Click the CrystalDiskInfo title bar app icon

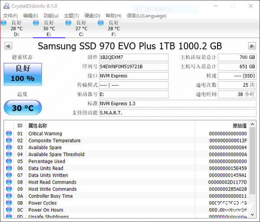point(6,6)
